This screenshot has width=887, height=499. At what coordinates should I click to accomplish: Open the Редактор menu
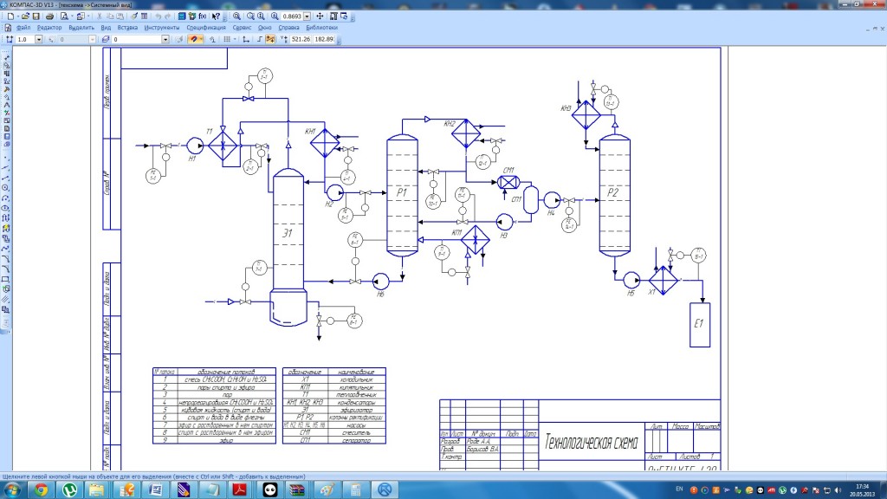point(49,27)
